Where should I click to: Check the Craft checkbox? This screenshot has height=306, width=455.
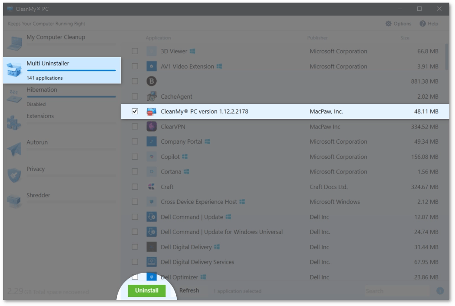[x=135, y=187]
